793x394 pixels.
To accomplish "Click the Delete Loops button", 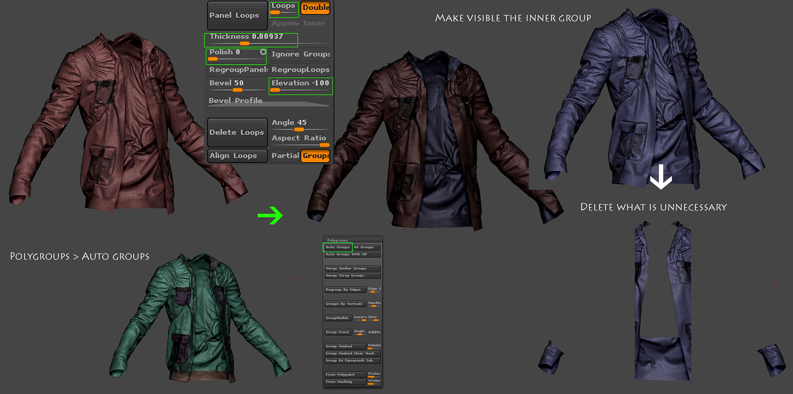I will pyautogui.click(x=237, y=132).
